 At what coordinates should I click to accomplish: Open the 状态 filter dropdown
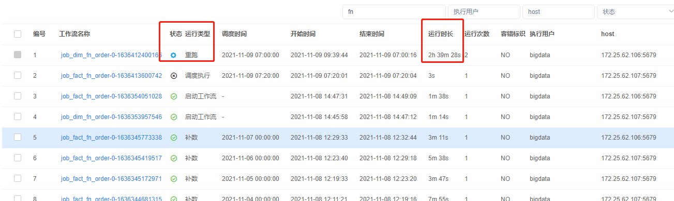[x=635, y=12]
